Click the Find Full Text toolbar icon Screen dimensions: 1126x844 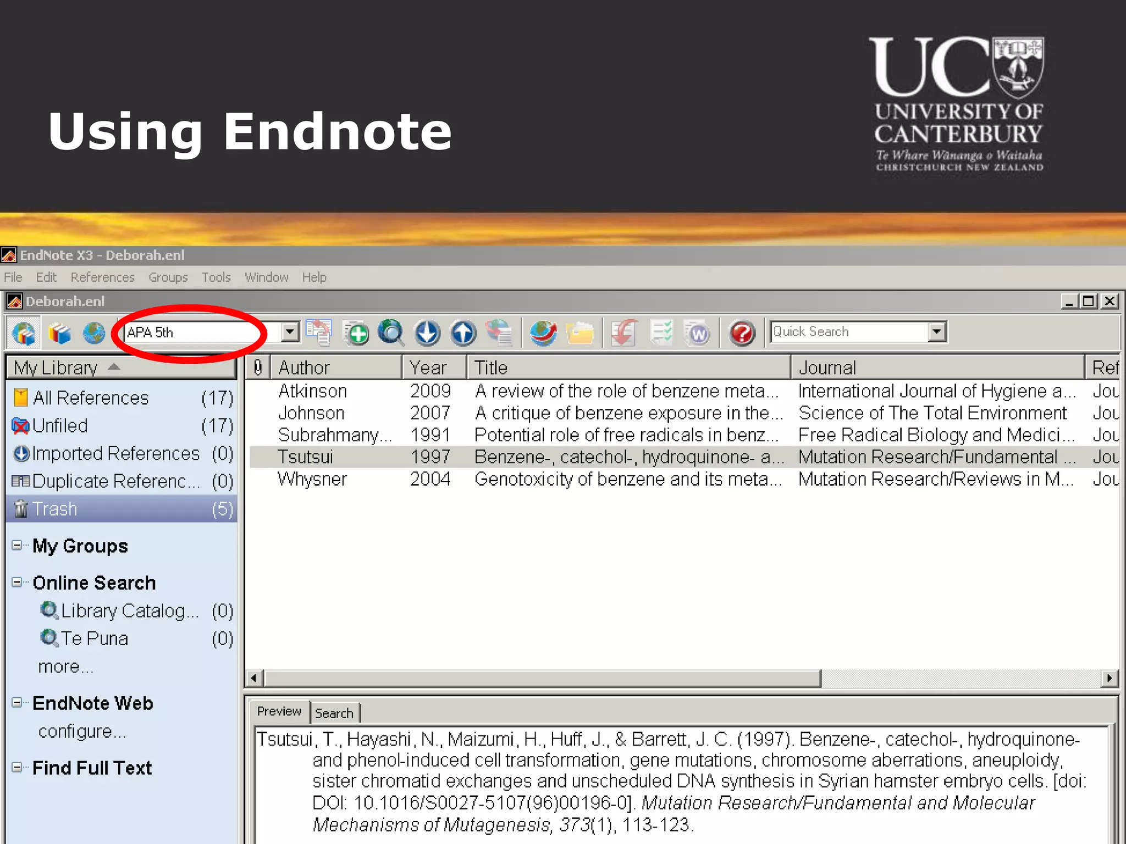click(x=499, y=333)
